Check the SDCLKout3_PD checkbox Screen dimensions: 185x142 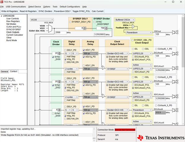coord(133,100)
